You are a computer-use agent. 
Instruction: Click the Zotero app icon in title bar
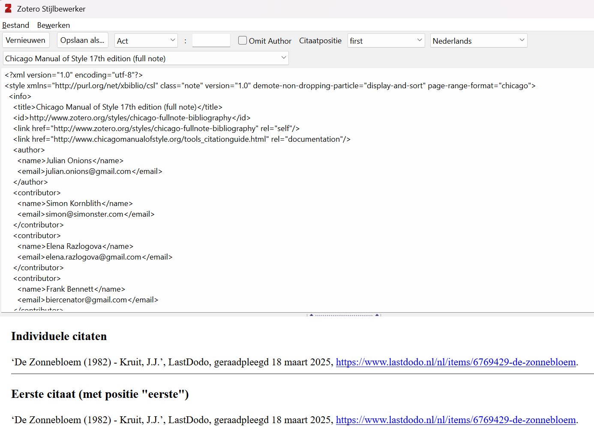coord(8,9)
